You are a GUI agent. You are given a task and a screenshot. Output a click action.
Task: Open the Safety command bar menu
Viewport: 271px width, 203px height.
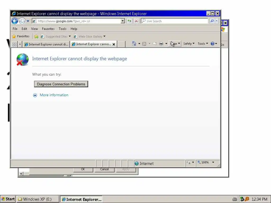click(x=189, y=44)
